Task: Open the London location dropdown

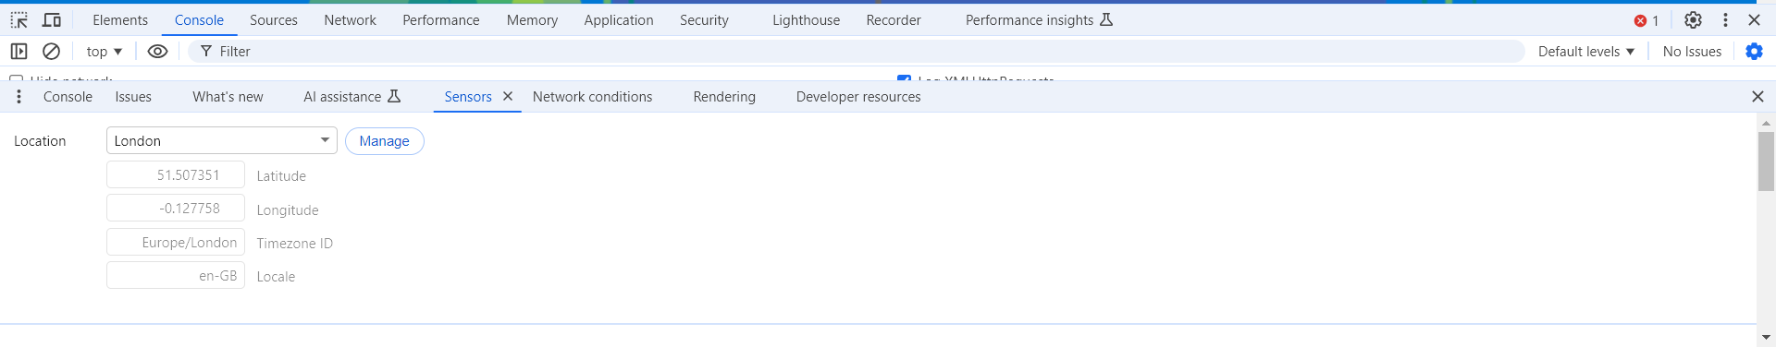Action: click(222, 140)
